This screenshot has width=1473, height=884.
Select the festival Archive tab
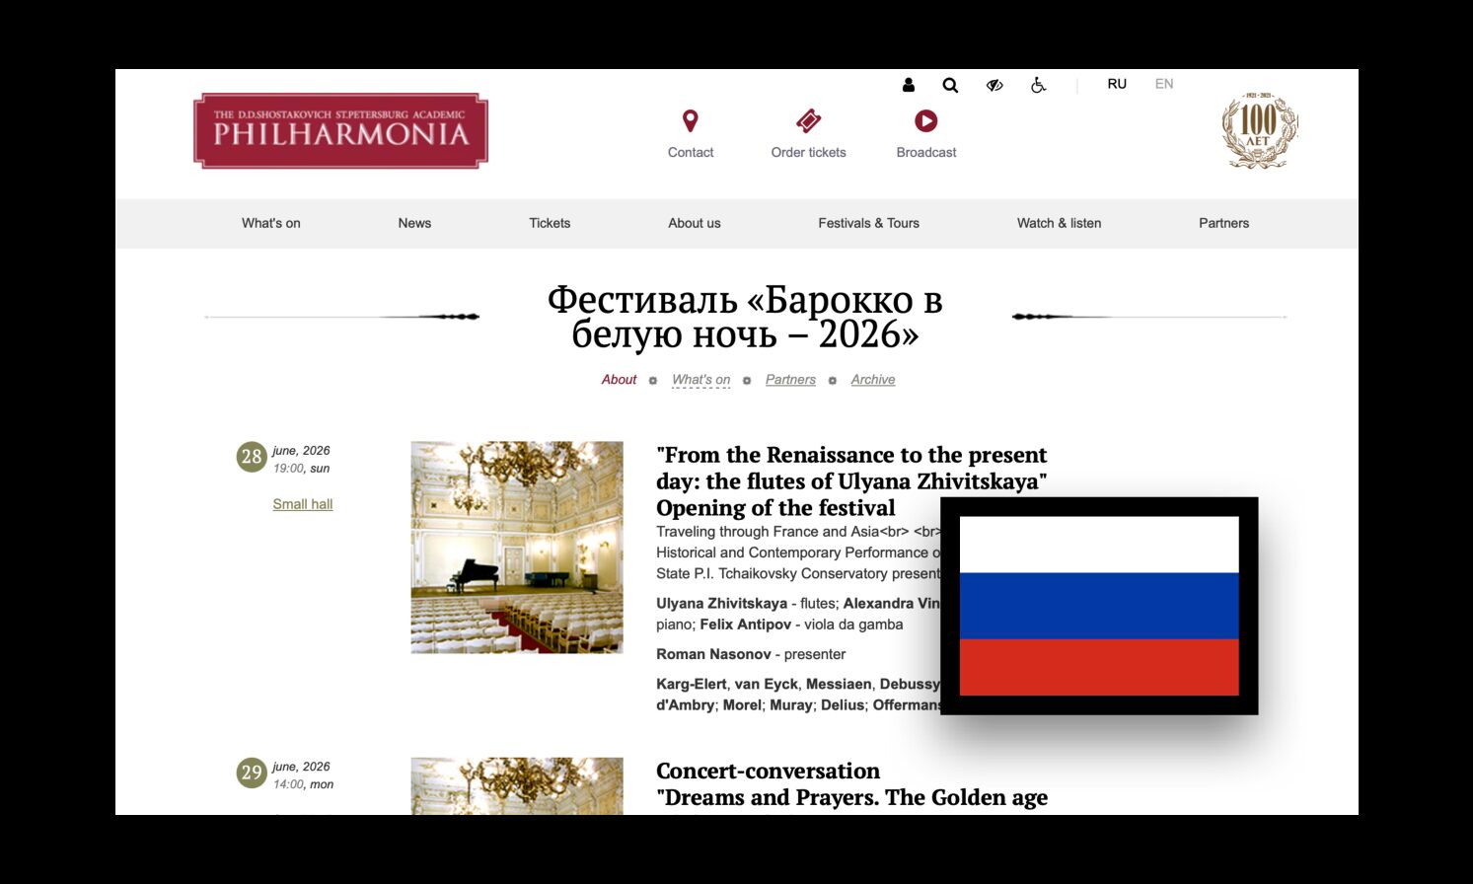873,380
